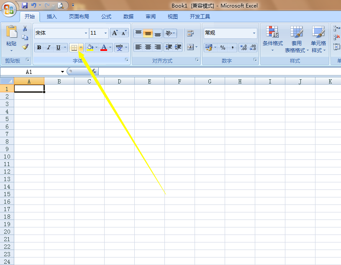The height and width of the screenshot is (265, 341).
Task: Open number format dropdown 常规
Action: pyautogui.click(x=254, y=33)
